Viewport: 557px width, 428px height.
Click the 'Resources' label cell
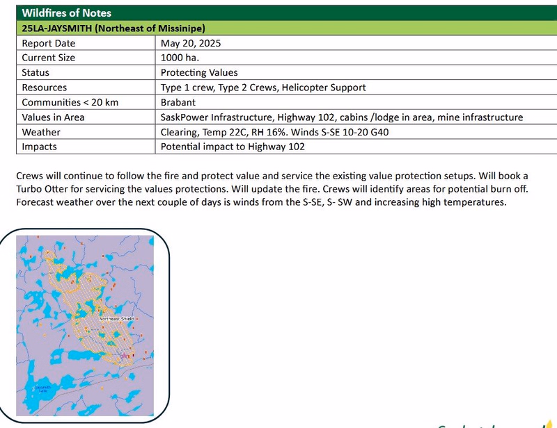(86, 88)
